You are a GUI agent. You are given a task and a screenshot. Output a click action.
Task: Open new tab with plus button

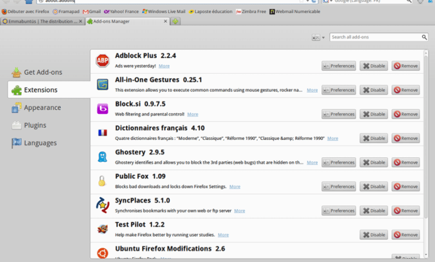pos(175,21)
